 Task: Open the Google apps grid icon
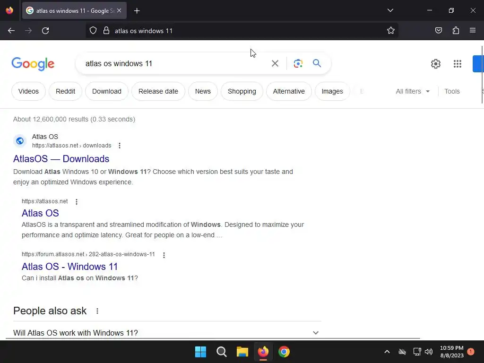click(x=458, y=64)
